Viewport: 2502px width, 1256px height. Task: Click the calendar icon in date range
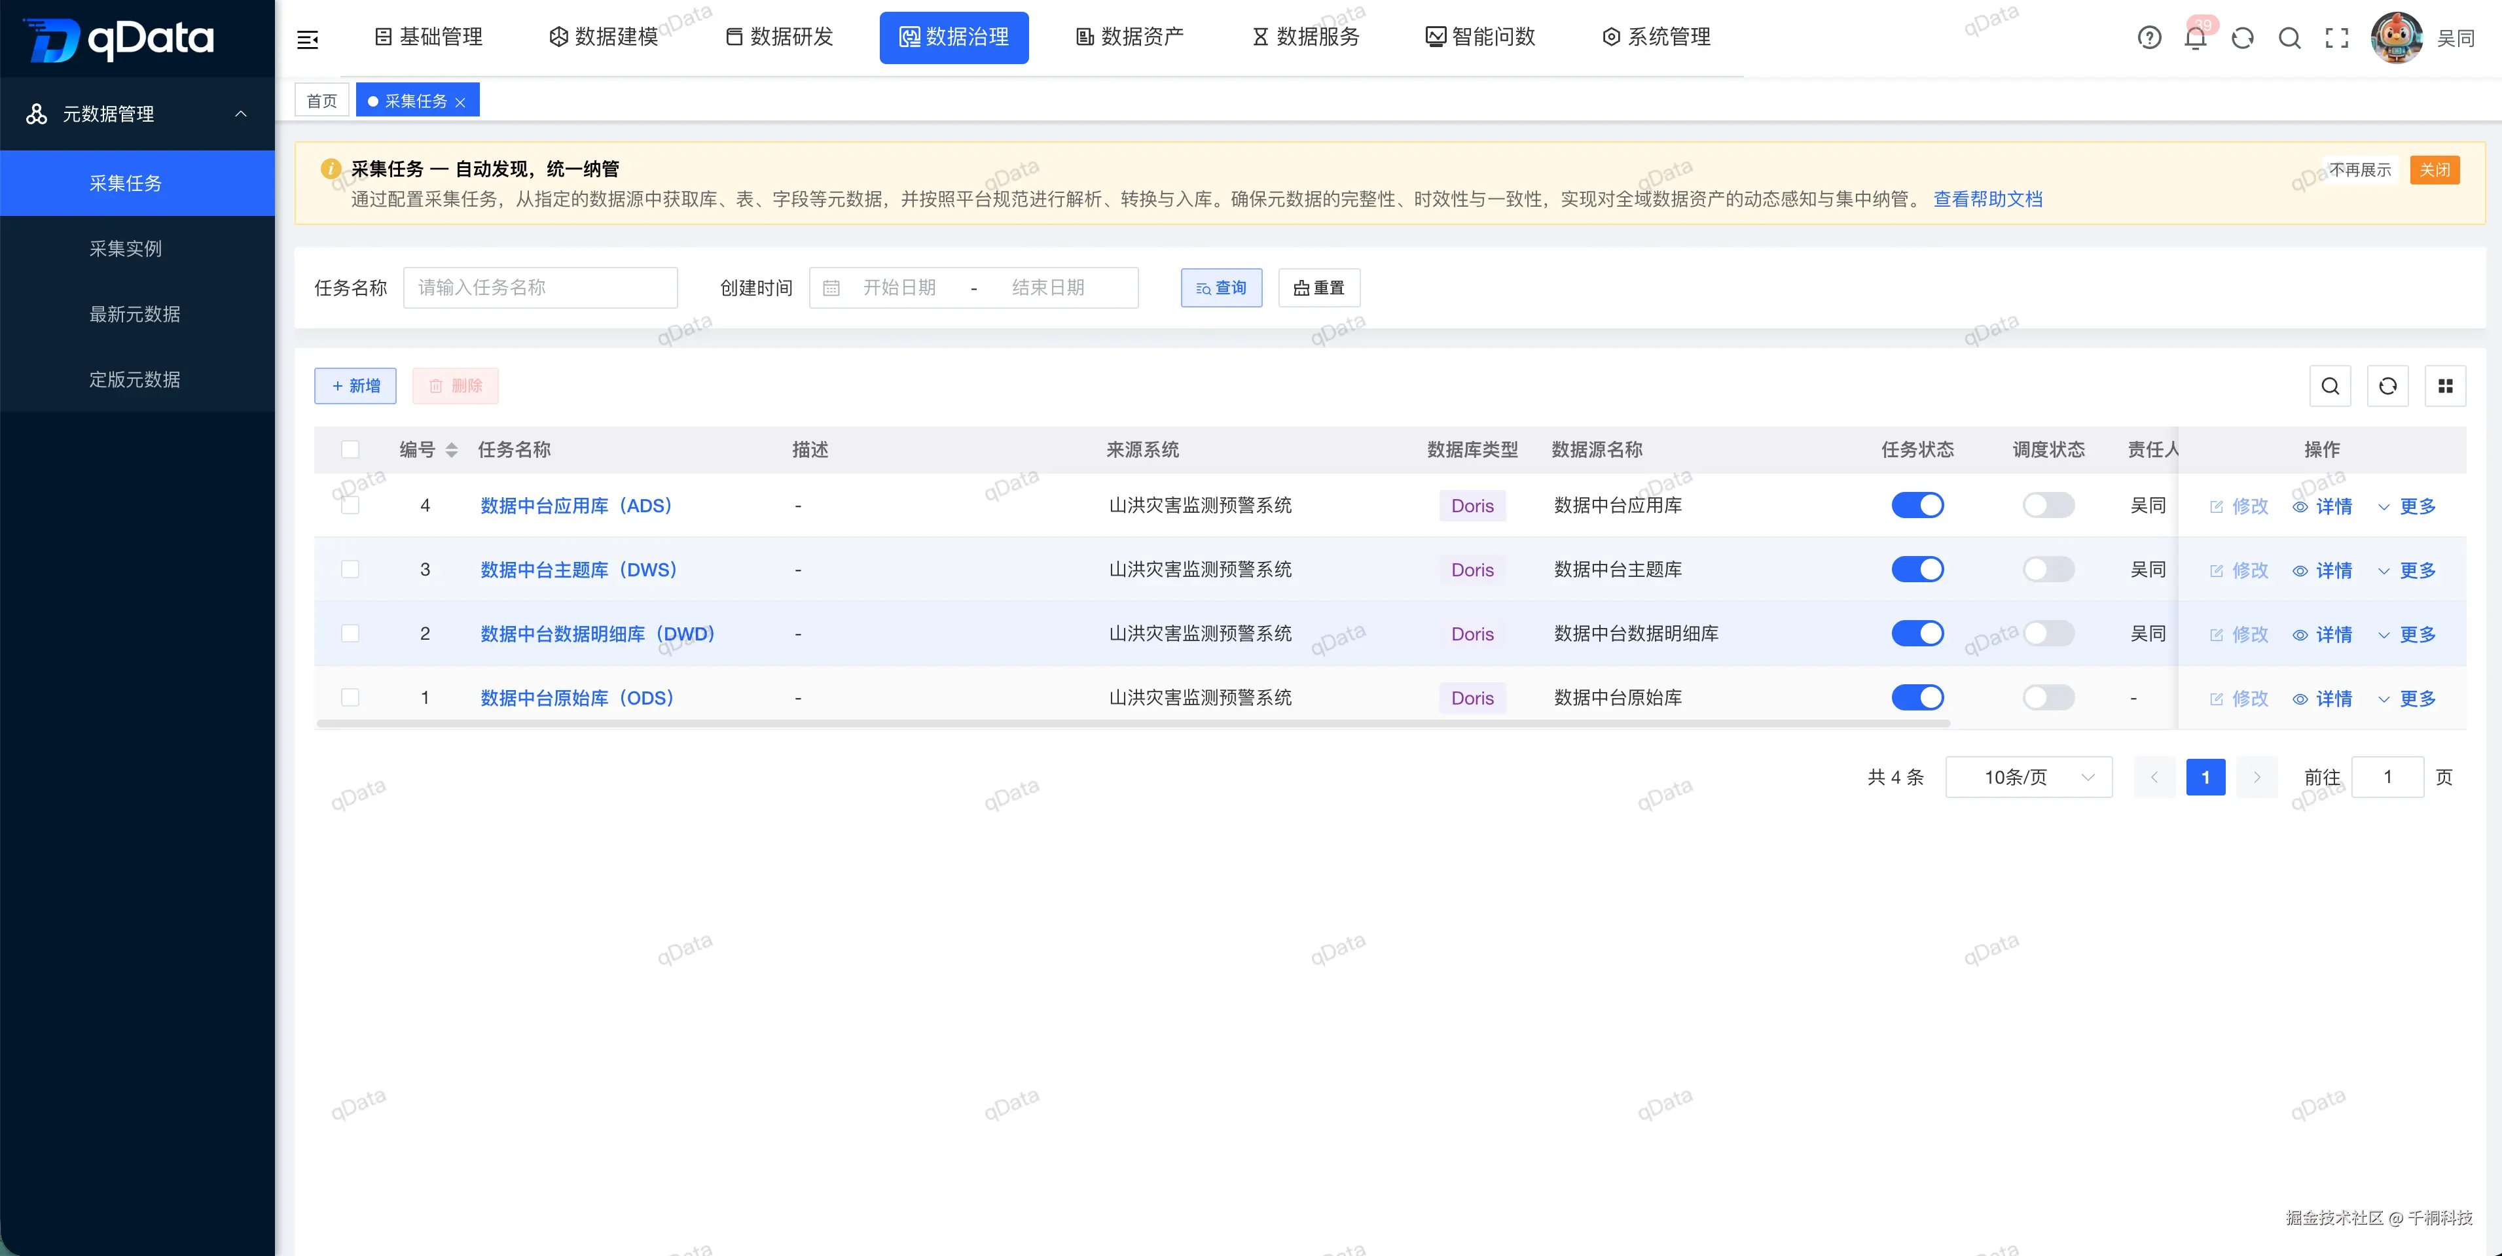click(831, 287)
